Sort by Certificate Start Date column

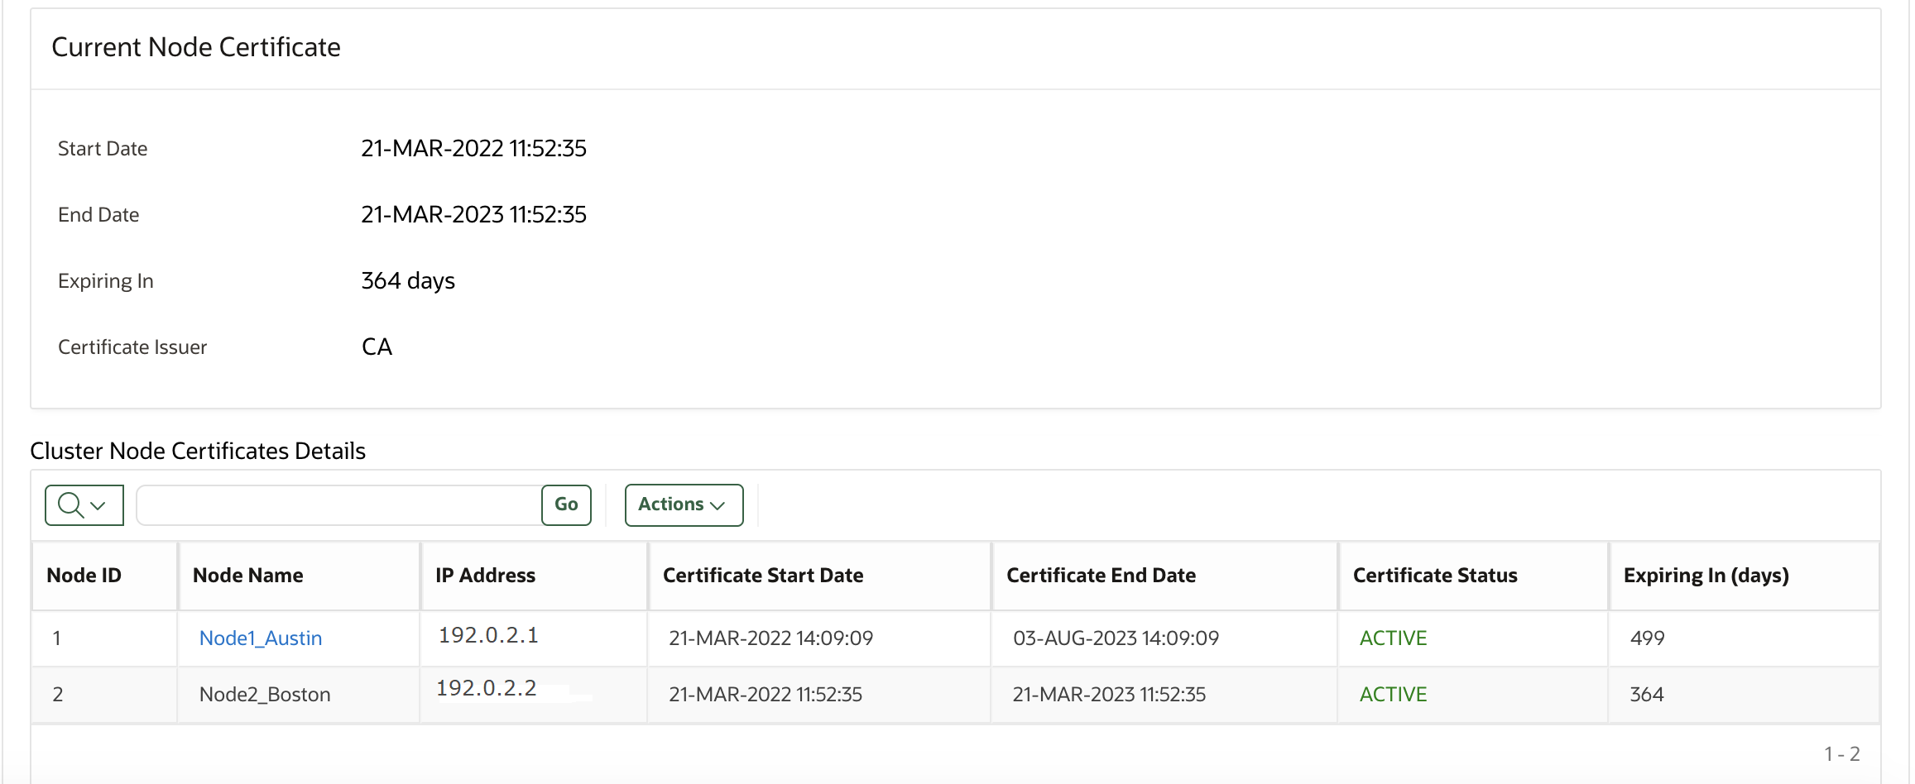(x=762, y=575)
